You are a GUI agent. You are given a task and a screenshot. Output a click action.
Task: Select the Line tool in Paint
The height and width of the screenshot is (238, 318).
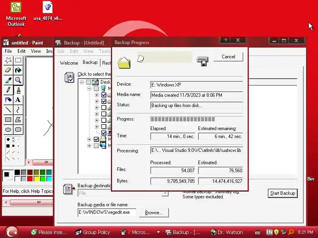tap(8, 110)
